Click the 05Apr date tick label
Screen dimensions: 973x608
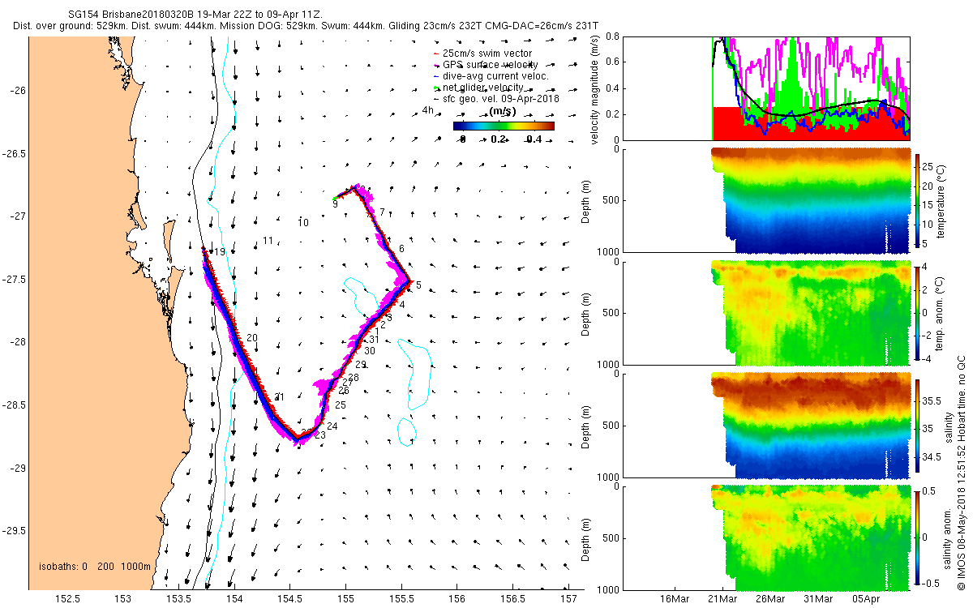point(868,599)
